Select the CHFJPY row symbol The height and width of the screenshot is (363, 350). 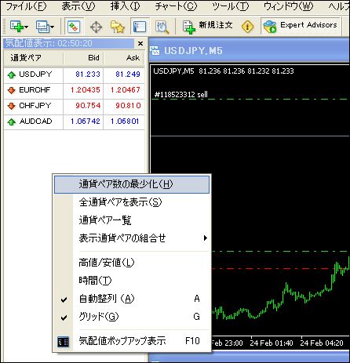pos(35,106)
